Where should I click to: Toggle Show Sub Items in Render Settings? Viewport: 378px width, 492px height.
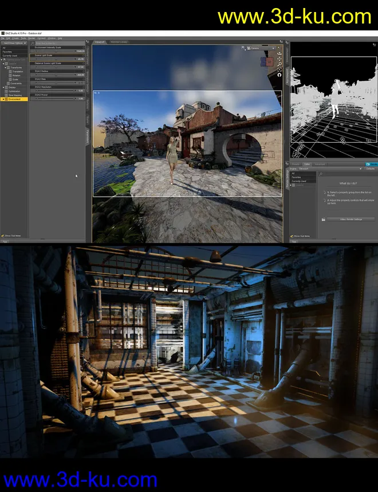pyautogui.click(x=300, y=236)
